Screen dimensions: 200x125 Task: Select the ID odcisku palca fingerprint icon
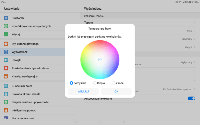(6, 86)
